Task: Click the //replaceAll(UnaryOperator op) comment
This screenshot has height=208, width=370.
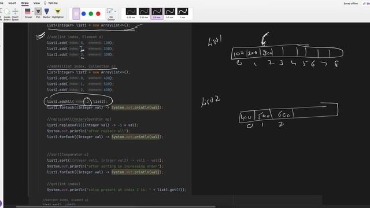Action: pos(79,120)
